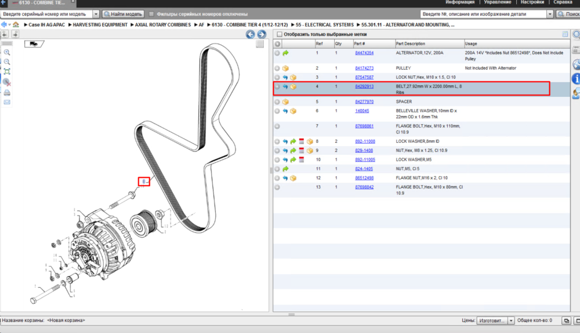The image size is (580, 333).
Task: Toggle the select-all circle in table header
Action: [x=277, y=44]
